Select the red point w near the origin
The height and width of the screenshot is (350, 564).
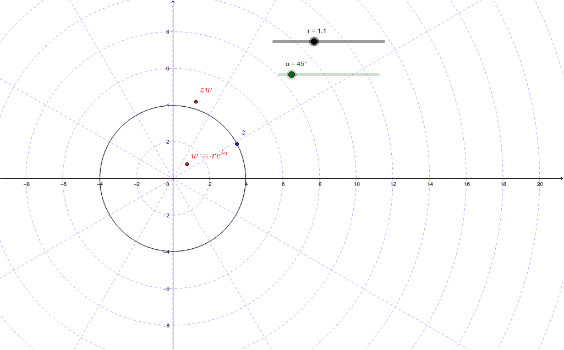pyautogui.click(x=187, y=164)
